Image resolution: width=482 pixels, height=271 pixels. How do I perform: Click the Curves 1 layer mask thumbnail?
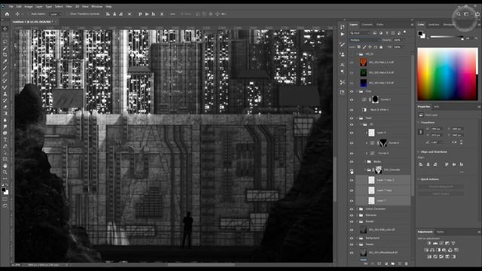point(375,99)
